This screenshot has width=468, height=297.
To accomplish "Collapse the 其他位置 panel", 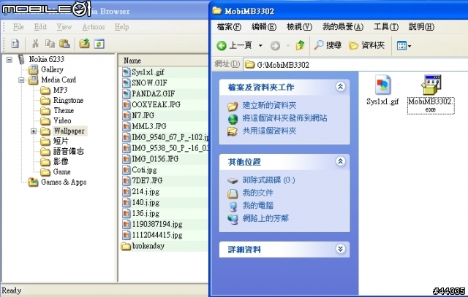I will point(340,161).
